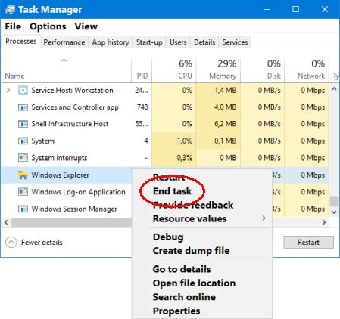This screenshot has width=340, height=319.
Task: Click the Task Manager title bar icon
Action: [10, 10]
